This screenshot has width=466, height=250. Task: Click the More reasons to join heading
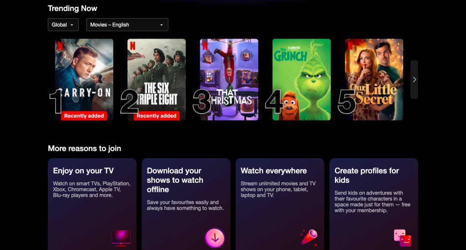[x=84, y=149]
